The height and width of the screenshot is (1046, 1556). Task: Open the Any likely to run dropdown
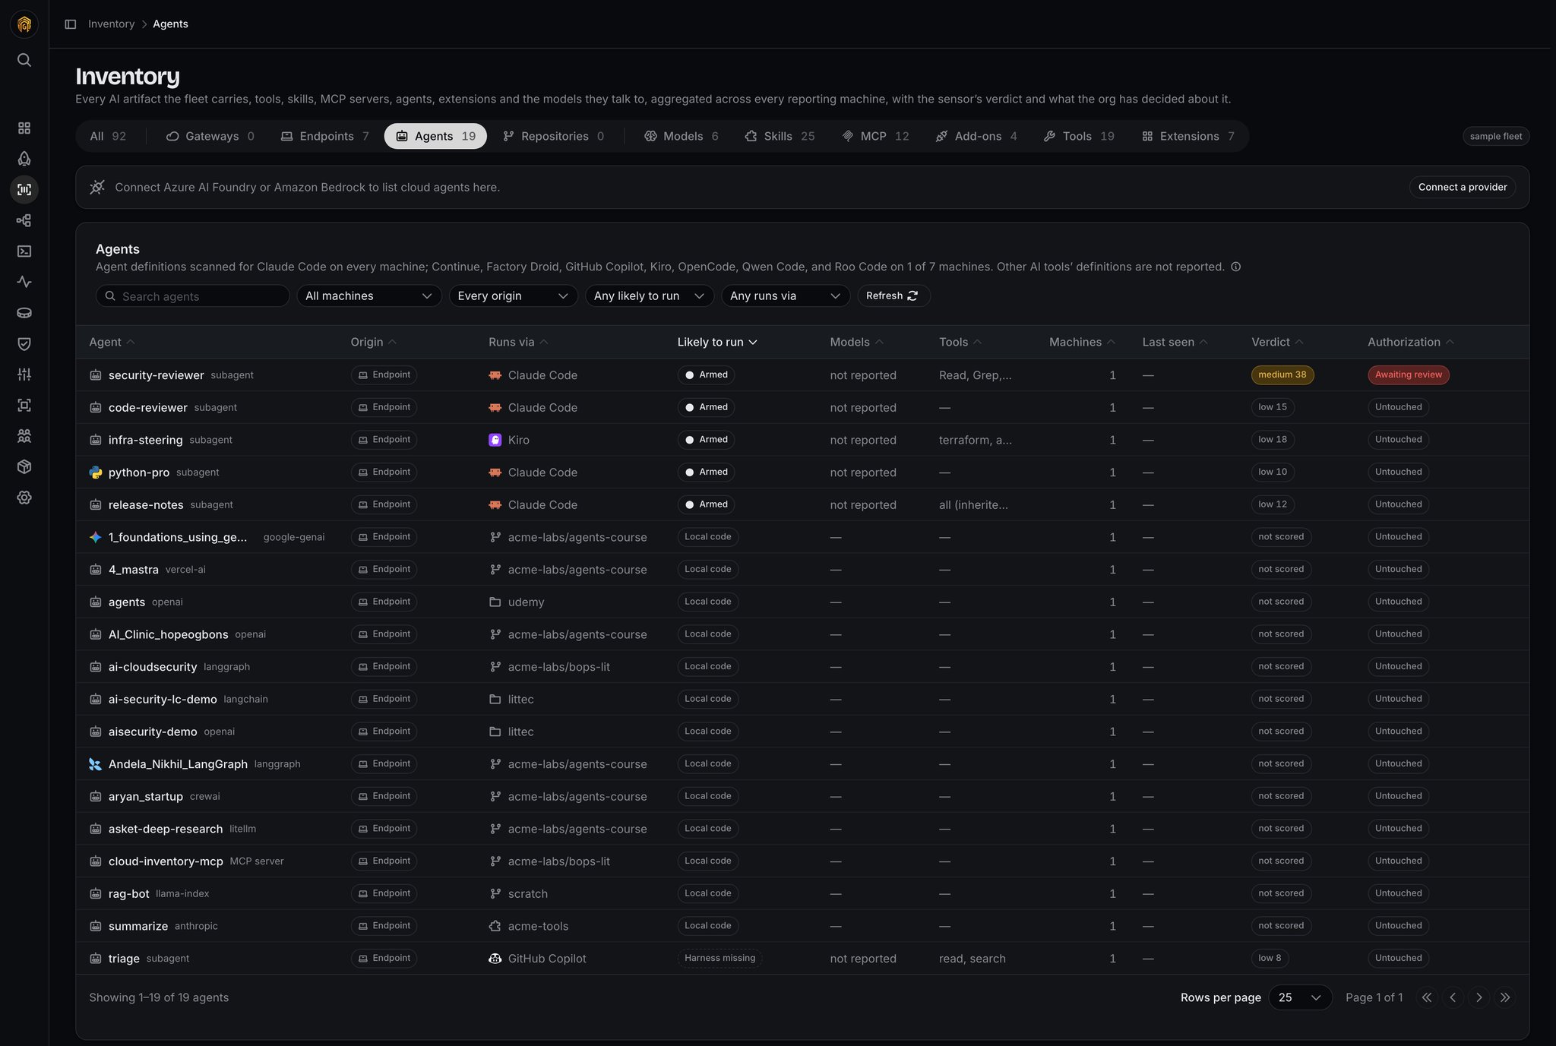coord(649,296)
